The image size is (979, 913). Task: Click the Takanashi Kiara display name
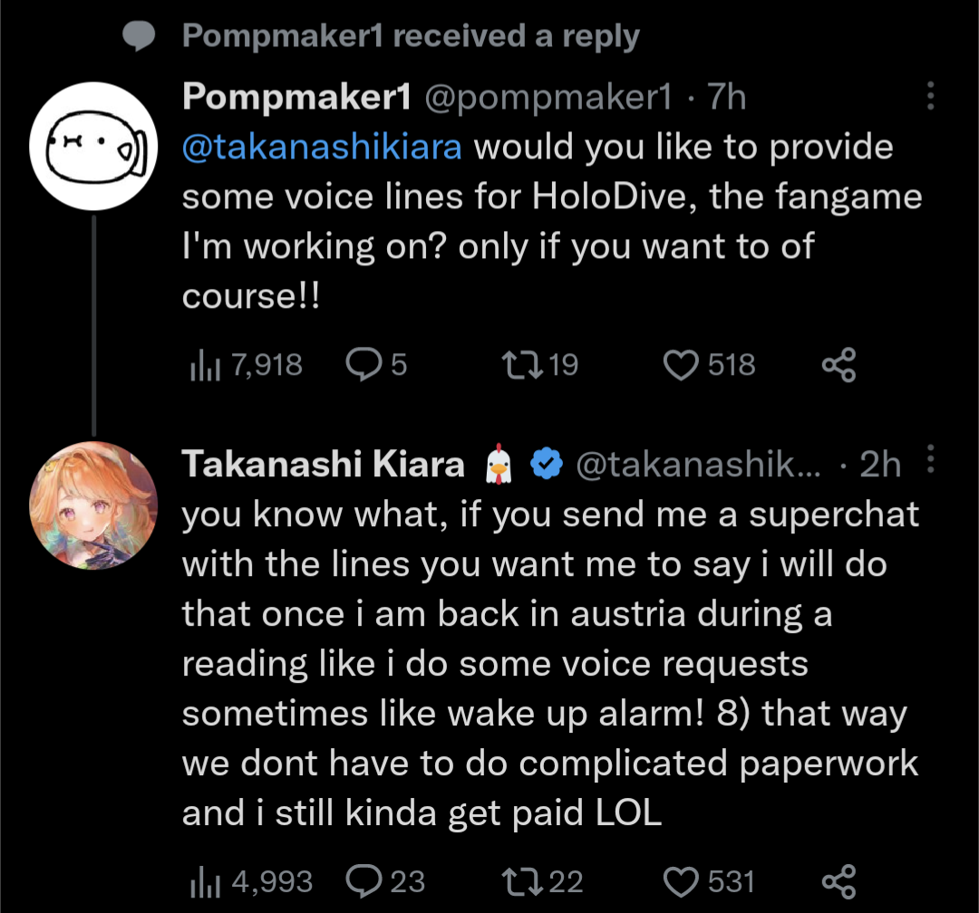coord(324,464)
